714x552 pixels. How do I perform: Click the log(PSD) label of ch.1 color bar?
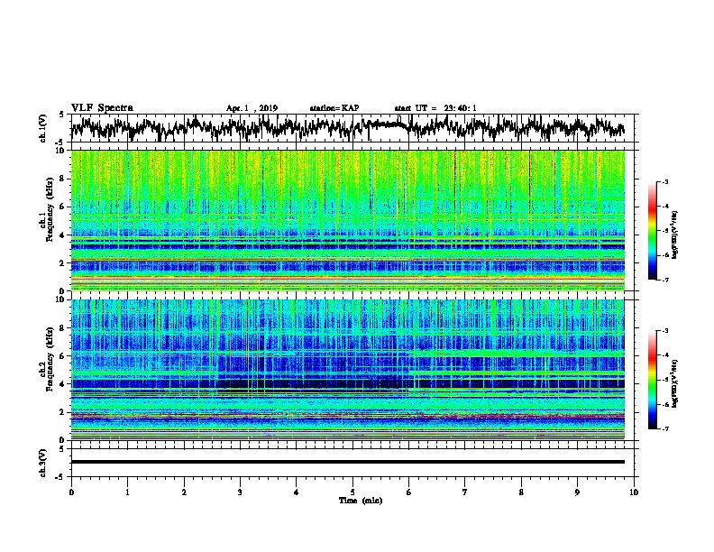coord(674,235)
